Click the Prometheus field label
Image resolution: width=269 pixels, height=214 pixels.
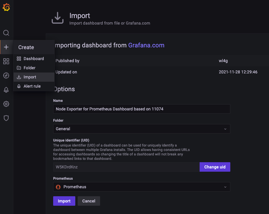[x=63, y=178]
